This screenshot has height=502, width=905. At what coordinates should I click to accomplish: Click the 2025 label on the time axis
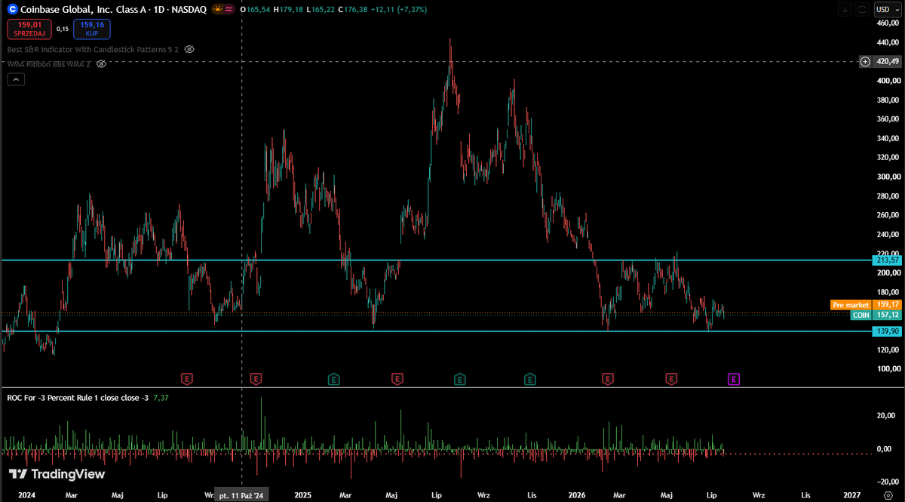coord(303,494)
